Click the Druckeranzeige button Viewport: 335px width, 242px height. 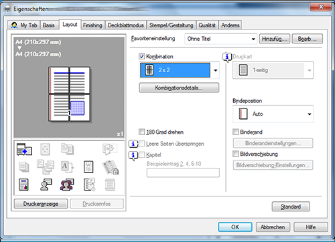pos(41,204)
